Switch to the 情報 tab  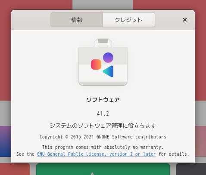[x=77, y=20]
